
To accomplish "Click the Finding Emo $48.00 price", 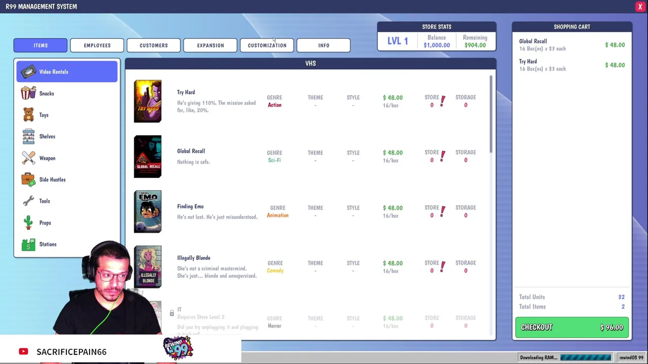I will pyautogui.click(x=393, y=208).
